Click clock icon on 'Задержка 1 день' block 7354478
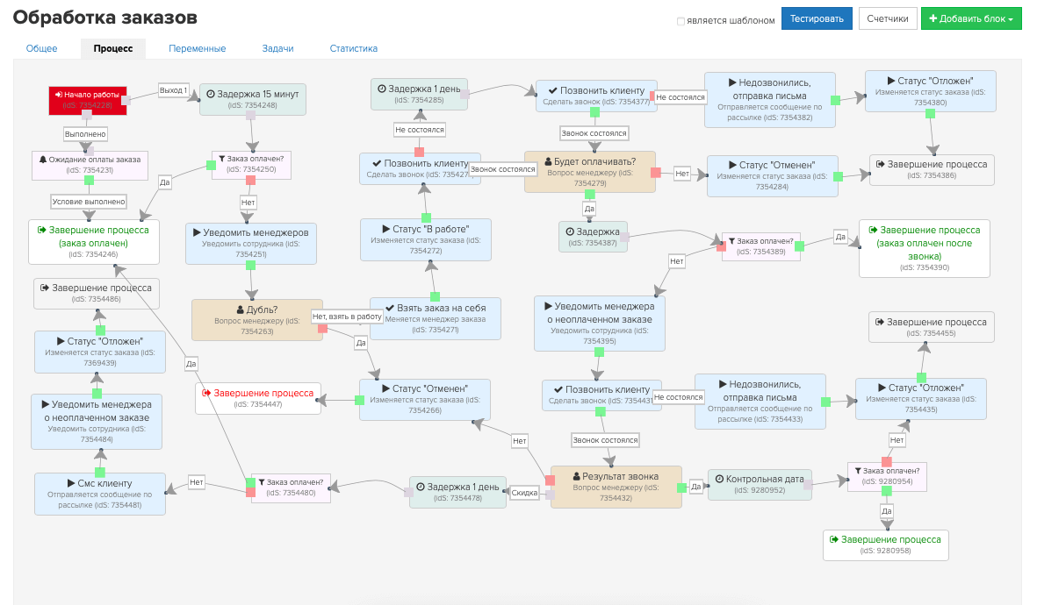This screenshot has width=1037, height=605. [421, 487]
